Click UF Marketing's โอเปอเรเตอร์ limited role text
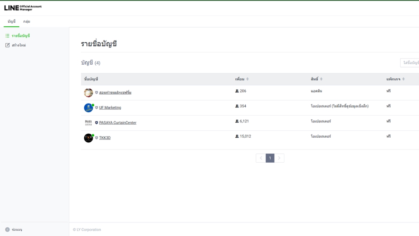The width and height of the screenshot is (419, 236). pos(340,106)
